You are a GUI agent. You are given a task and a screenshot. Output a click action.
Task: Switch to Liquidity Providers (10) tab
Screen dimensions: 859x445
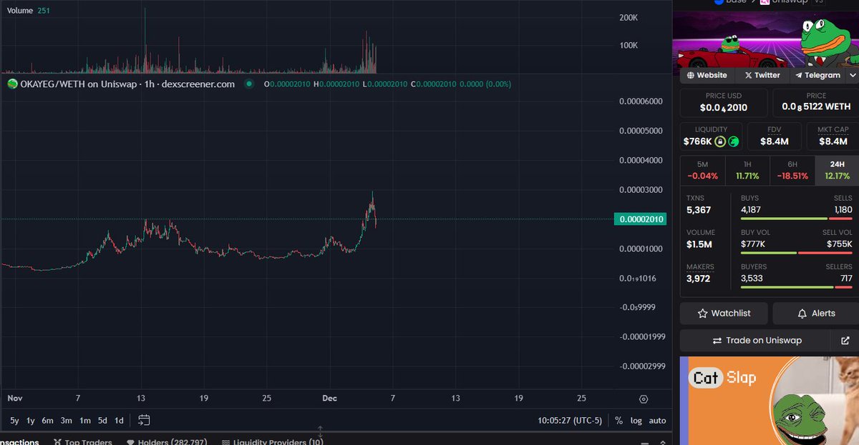pyautogui.click(x=273, y=442)
